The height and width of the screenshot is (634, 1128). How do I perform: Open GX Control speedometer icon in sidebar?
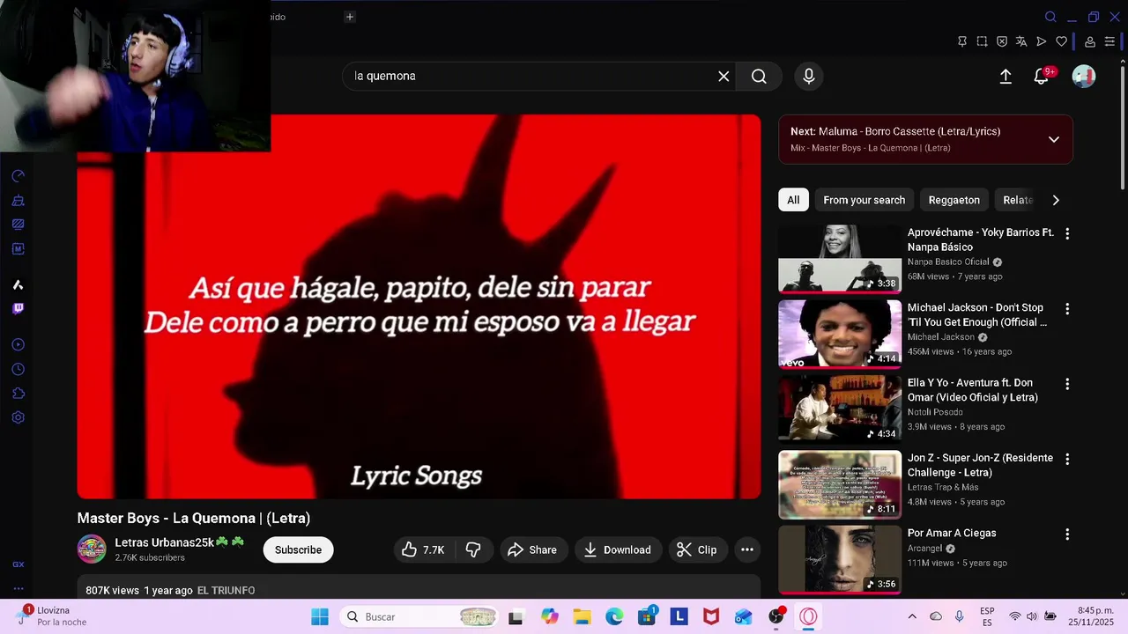18,176
